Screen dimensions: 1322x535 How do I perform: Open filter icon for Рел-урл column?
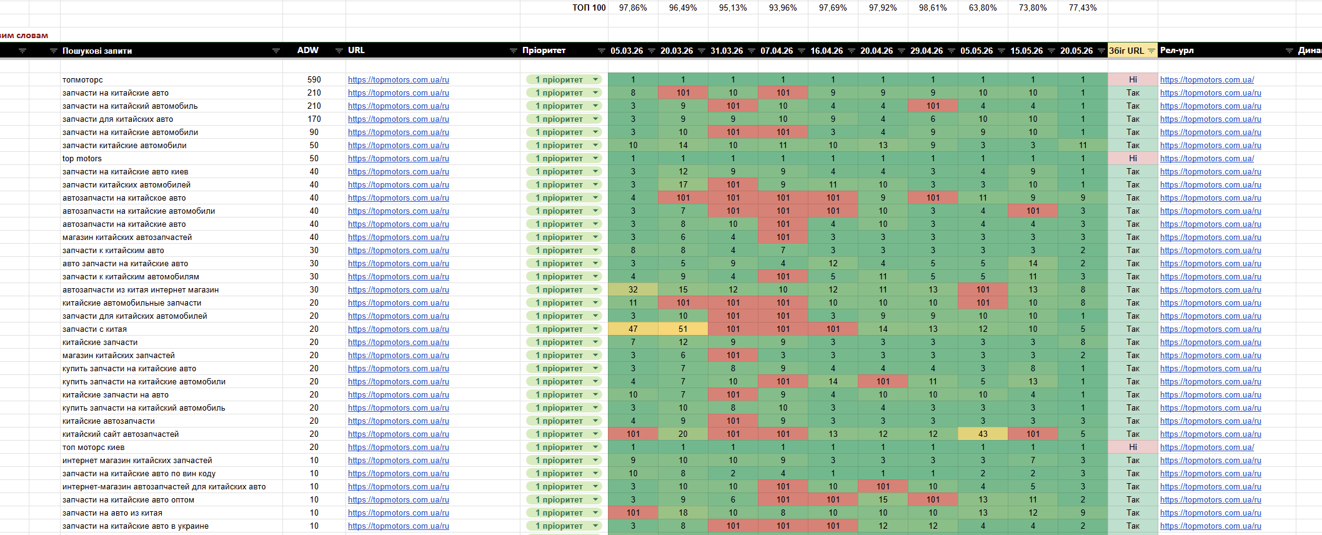(x=1290, y=51)
